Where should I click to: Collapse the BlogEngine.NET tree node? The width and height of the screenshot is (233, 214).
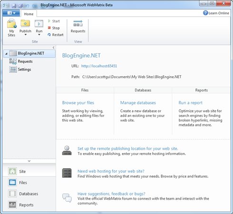point(6,54)
